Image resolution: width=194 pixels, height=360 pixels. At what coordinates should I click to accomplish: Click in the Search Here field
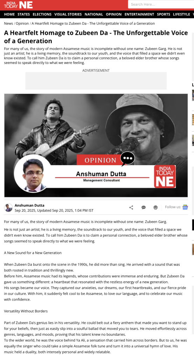pos(161,4)
